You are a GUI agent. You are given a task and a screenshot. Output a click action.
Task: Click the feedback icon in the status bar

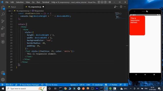point(120,85)
